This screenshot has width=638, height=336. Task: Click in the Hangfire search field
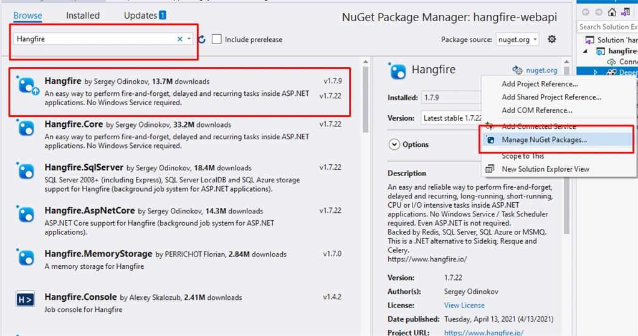coord(95,39)
